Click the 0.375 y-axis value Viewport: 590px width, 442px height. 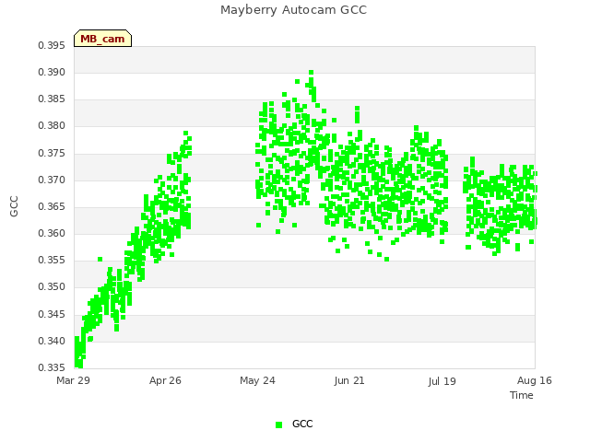(x=52, y=154)
